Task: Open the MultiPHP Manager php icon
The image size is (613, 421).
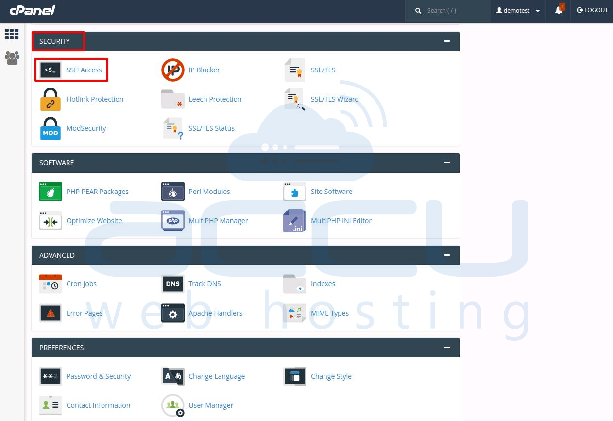Action: point(173,221)
